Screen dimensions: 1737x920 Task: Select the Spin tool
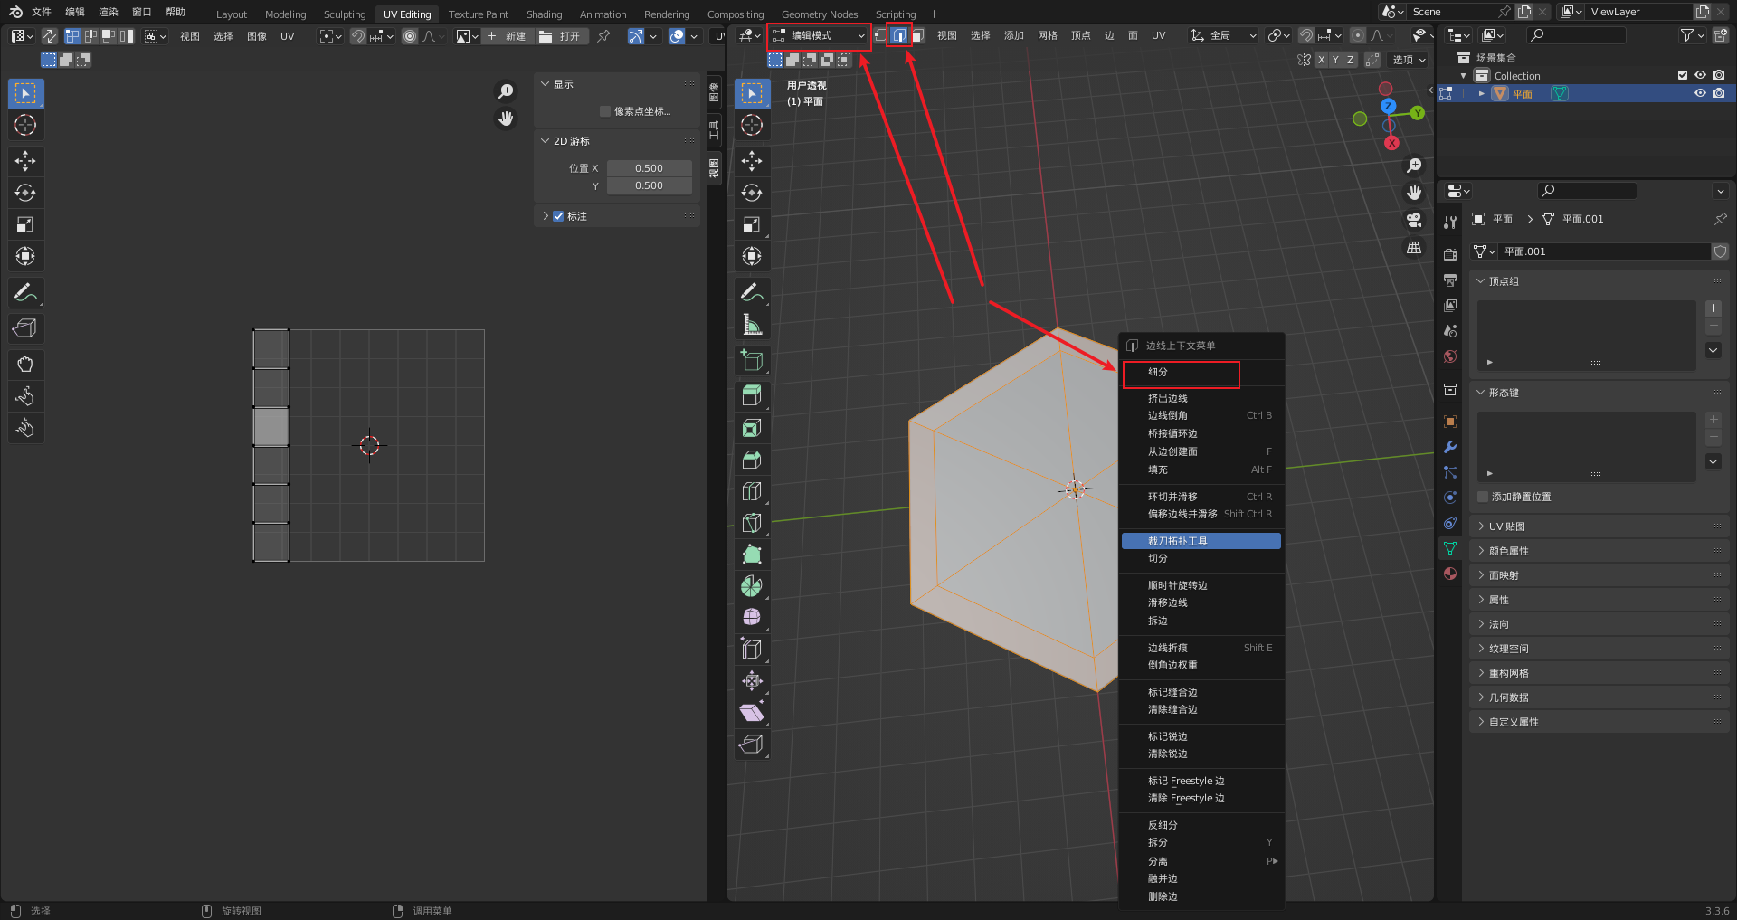752,586
